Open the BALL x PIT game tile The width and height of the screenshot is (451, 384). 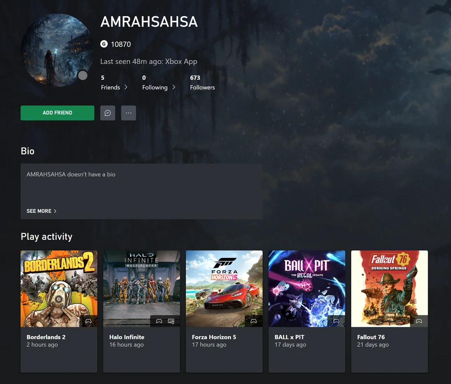307,289
